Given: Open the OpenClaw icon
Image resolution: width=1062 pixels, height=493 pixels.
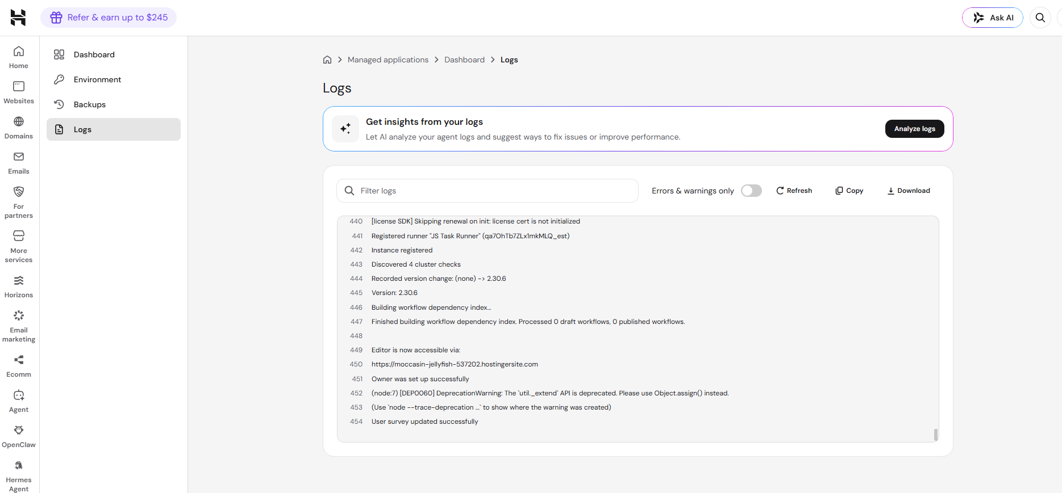Looking at the screenshot, I should (19, 431).
